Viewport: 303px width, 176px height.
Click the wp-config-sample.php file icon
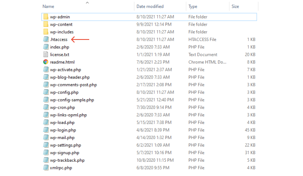pos(46,100)
